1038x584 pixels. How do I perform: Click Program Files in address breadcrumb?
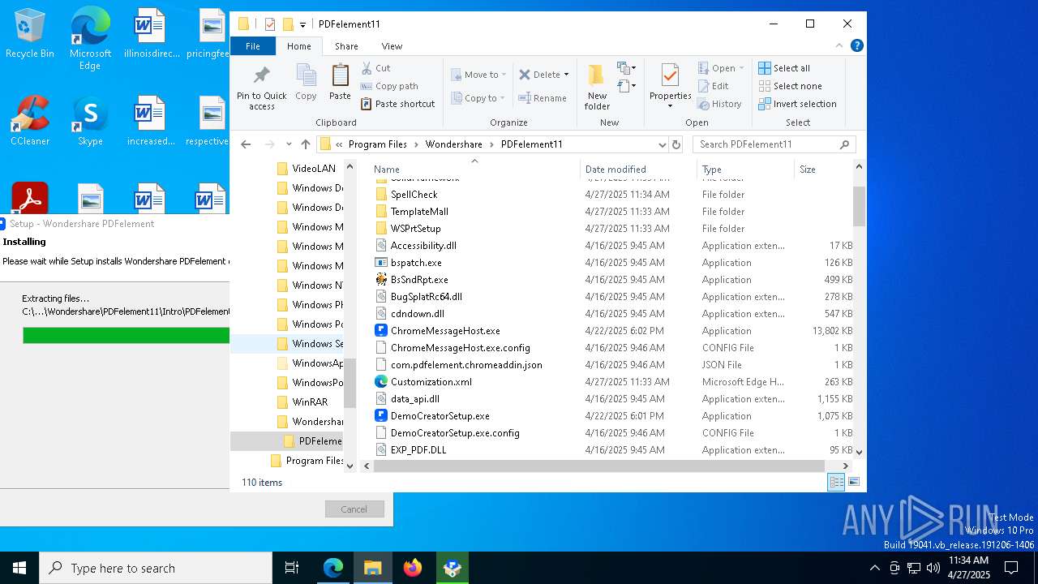377,144
